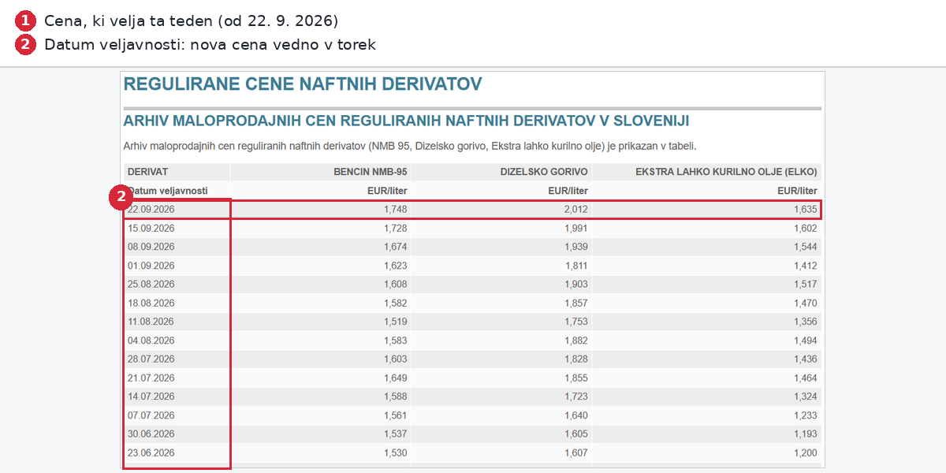Click diesel value '1,939'
This screenshot has width=946, height=473.
(x=576, y=247)
